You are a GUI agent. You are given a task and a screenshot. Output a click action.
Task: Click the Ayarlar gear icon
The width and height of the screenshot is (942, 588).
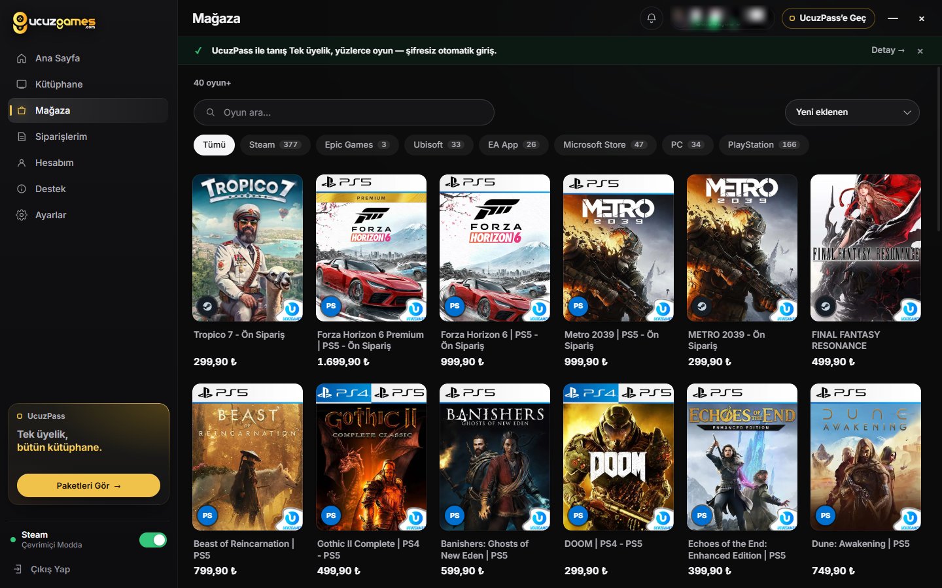click(22, 215)
